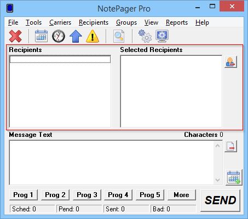
Task: Open the File menu
Action: 13,22
